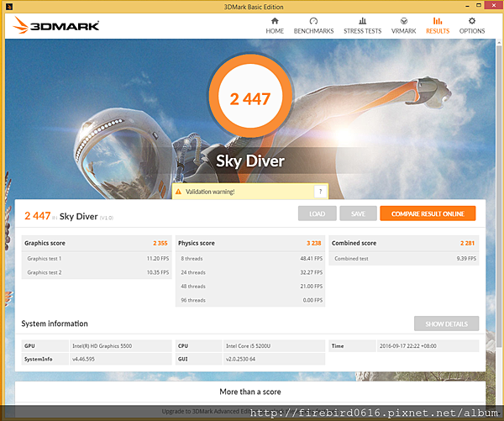Go to STRESS TESTS tab label
This screenshot has height=421, width=504.
[362, 31]
